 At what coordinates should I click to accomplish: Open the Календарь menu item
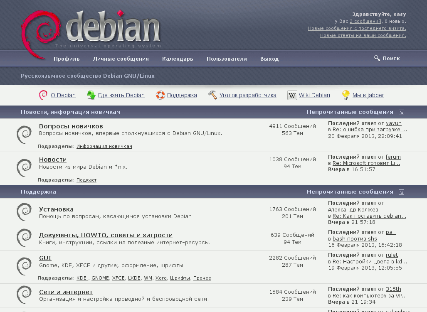(x=178, y=59)
